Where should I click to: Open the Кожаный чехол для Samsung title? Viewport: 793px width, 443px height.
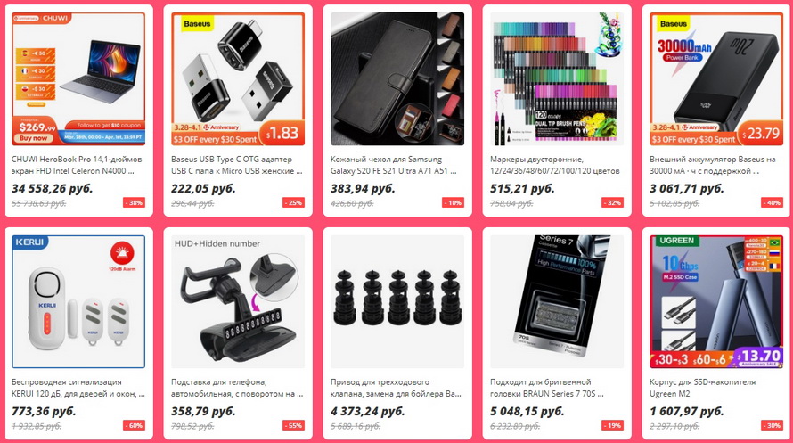(x=394, y=165)
